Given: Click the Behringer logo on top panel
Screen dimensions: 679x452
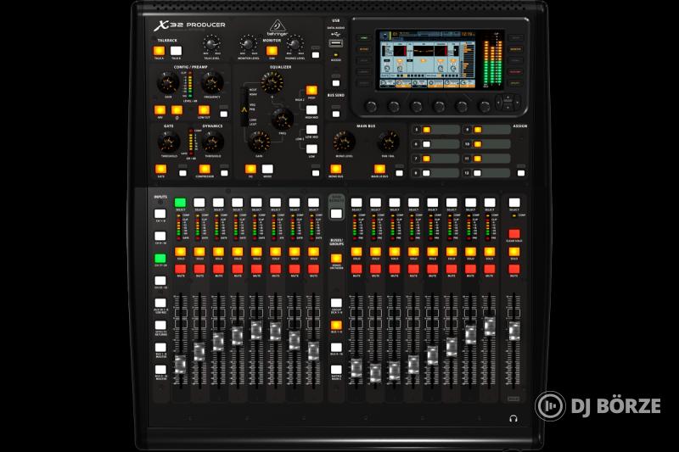Looking at the screenshot, I should pyautogui.click(x=278, y=28).
